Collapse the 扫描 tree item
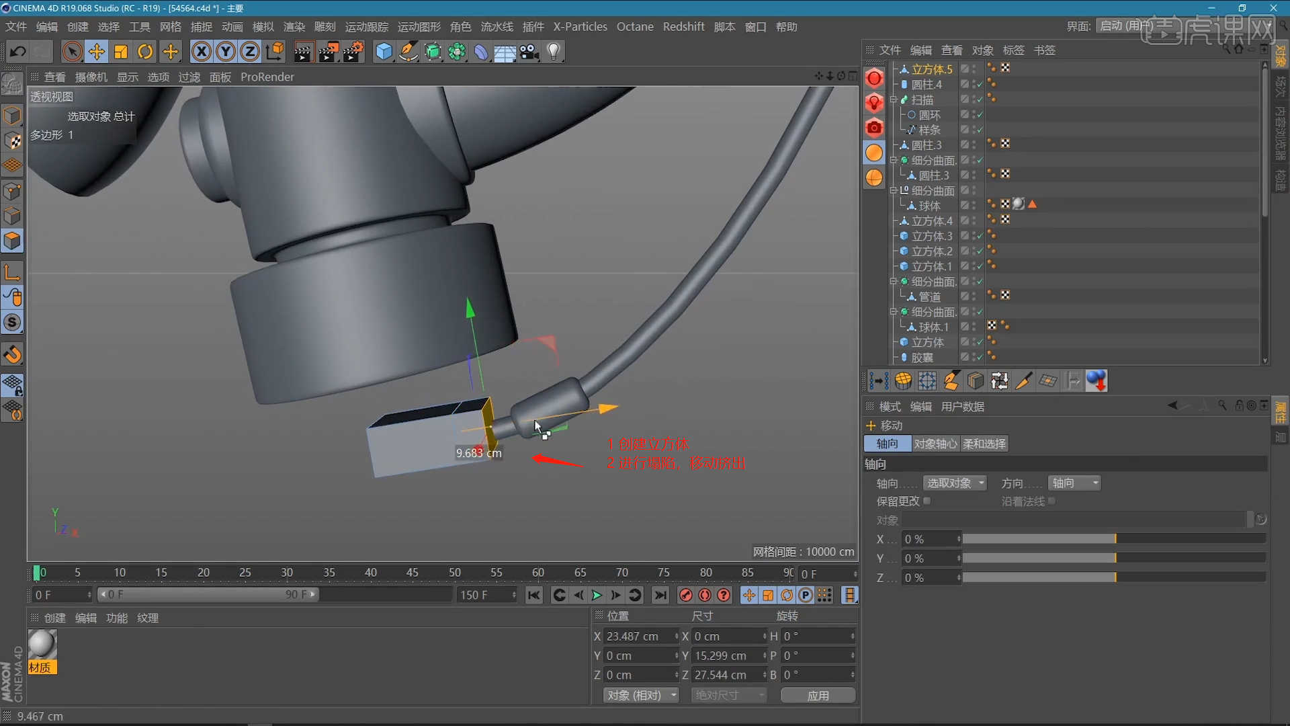This screenshot has height=726, width=1290. 894,99
